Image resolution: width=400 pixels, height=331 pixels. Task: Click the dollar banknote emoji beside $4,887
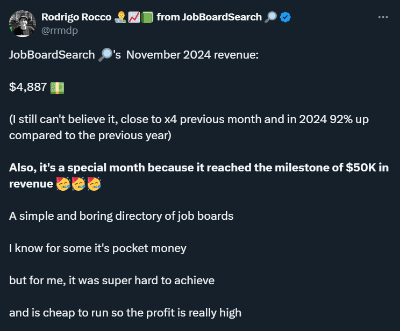click(x=57, y=87)
